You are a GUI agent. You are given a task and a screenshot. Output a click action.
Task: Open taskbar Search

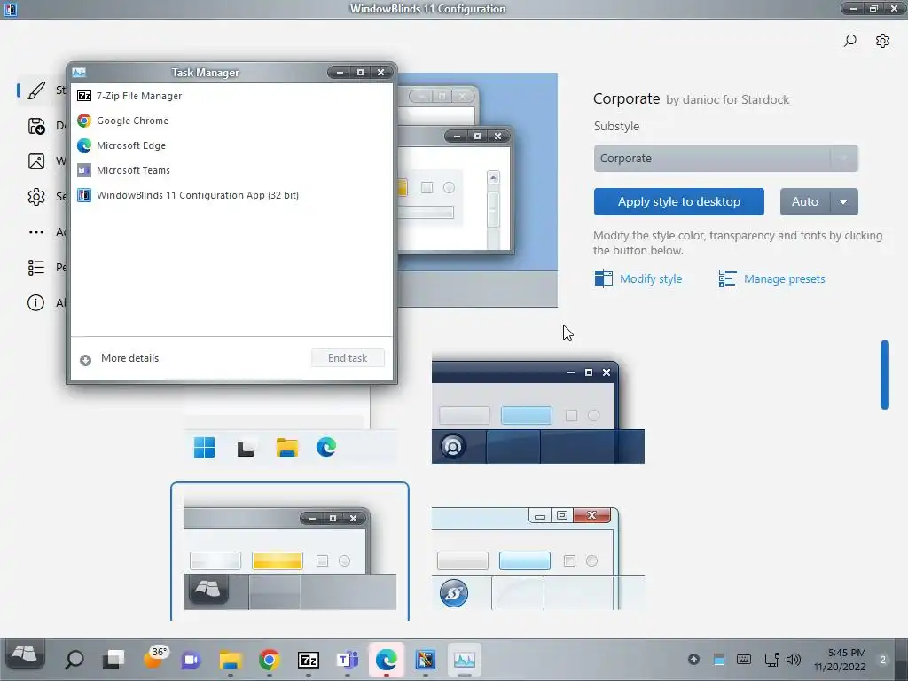(x=74, y=660)
